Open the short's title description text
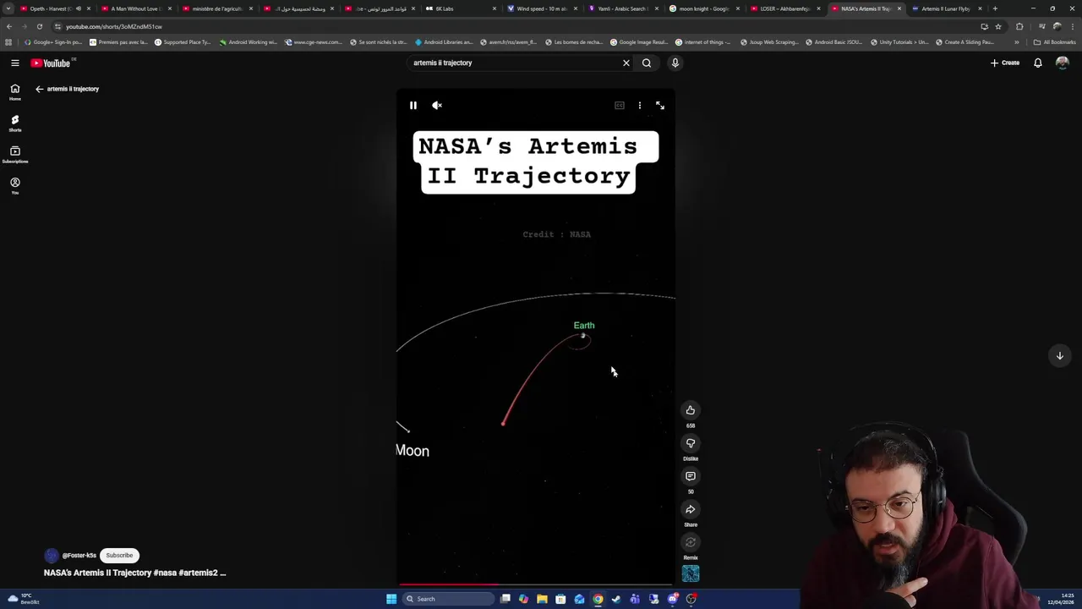This screenshot has height=609, width=1082. coord(135,573)
